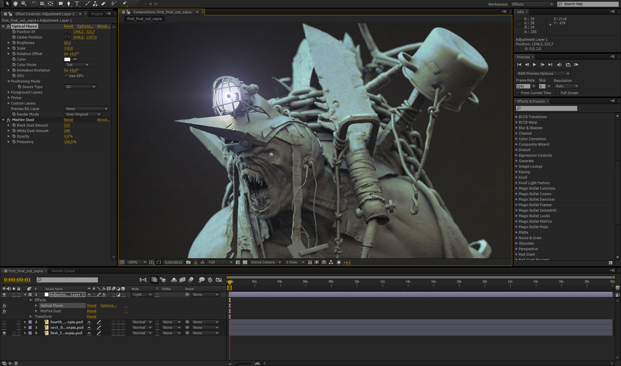Take a snapshot with the camera icon

click(x=188, y=262)
